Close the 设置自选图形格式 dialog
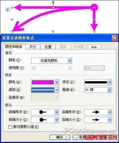The height and width of the screenshot is (143, 119). click(115, 38)
